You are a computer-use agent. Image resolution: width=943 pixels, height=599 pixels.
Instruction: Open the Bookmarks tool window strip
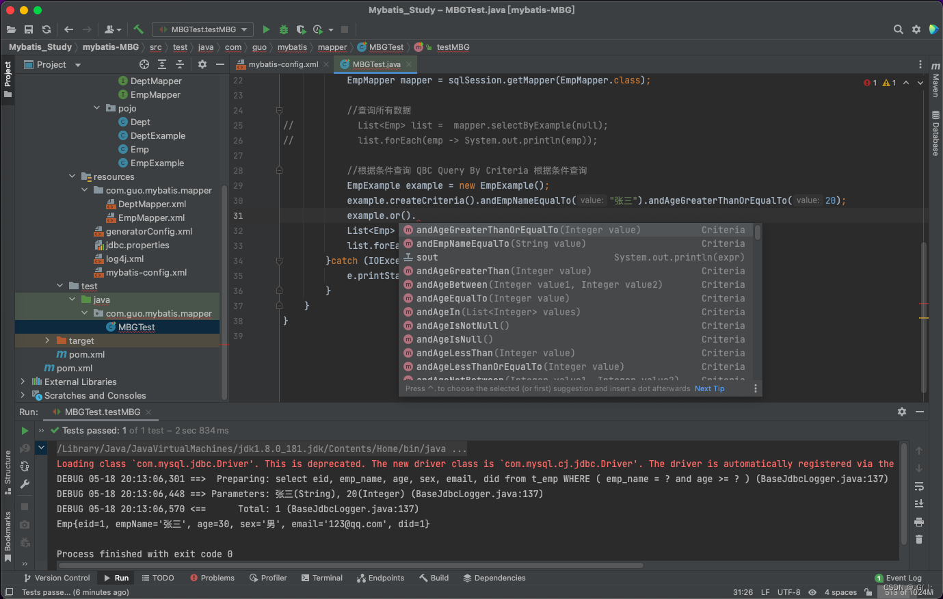point(8,537)
